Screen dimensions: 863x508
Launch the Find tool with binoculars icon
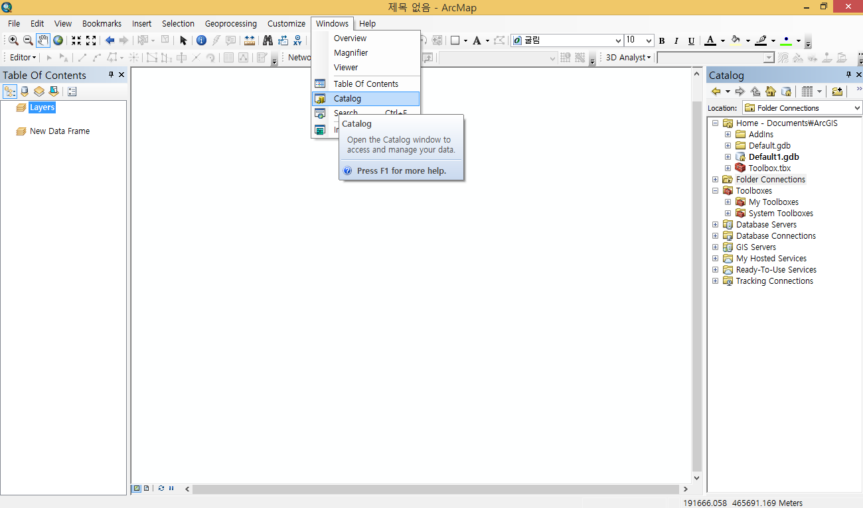pos(268,40)
